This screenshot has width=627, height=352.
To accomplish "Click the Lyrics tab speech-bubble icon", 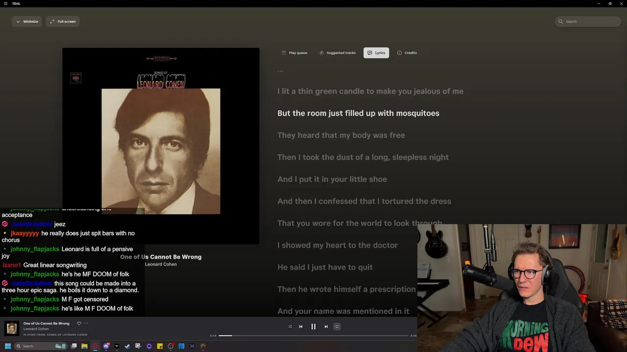I will [370, 53].
